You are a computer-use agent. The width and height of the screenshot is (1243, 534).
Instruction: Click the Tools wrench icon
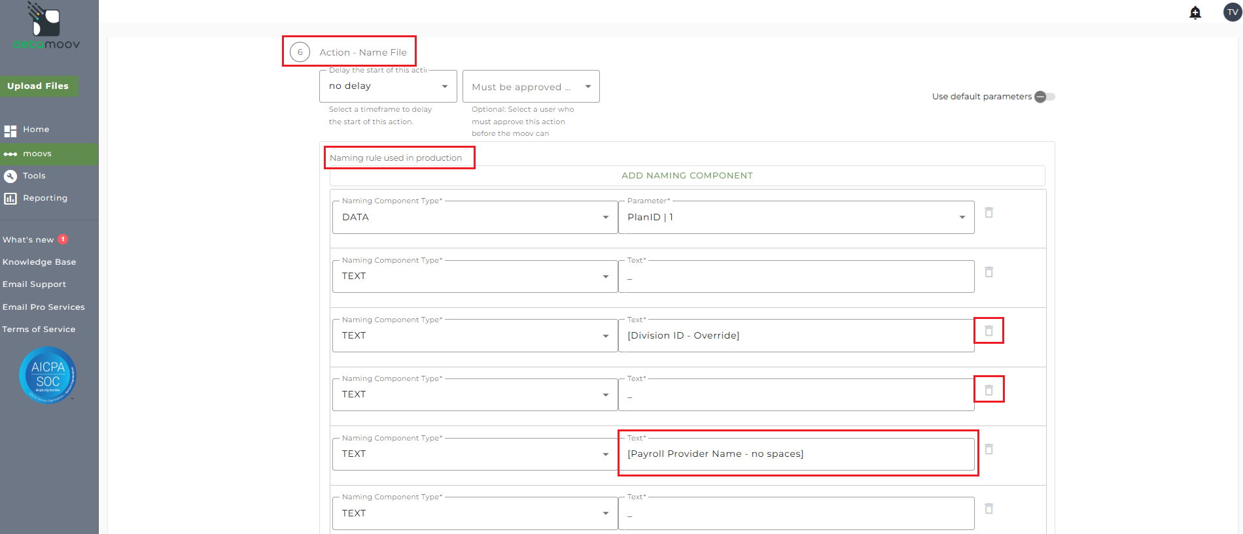point(10,176)
